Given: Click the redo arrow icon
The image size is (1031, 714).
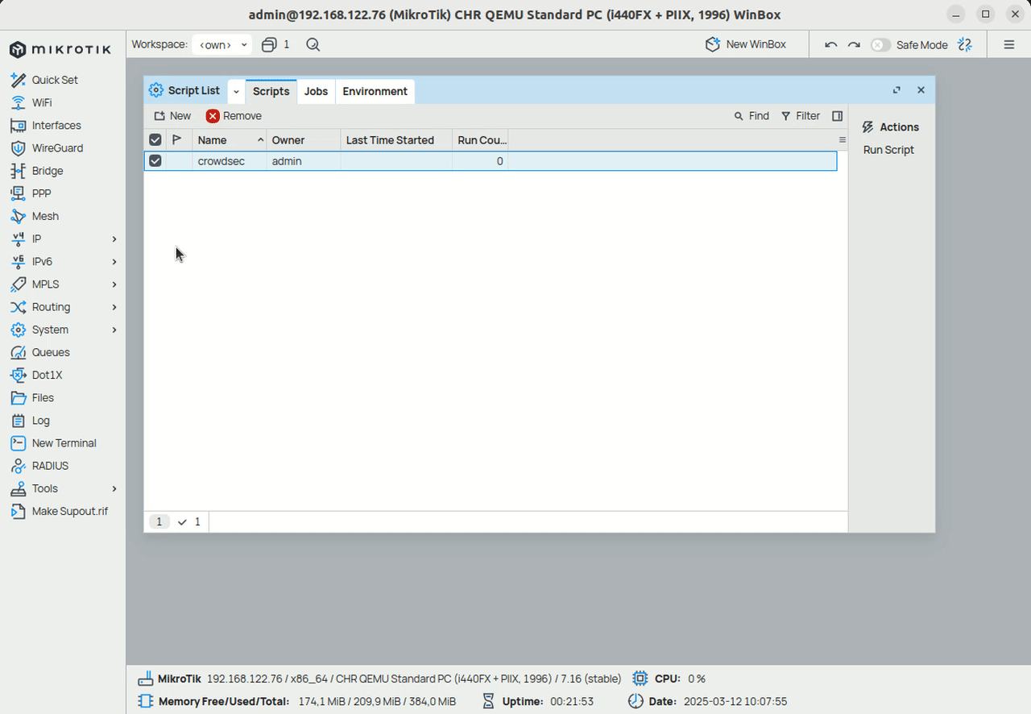Looking at the screenshot, I should click(854, 45).
